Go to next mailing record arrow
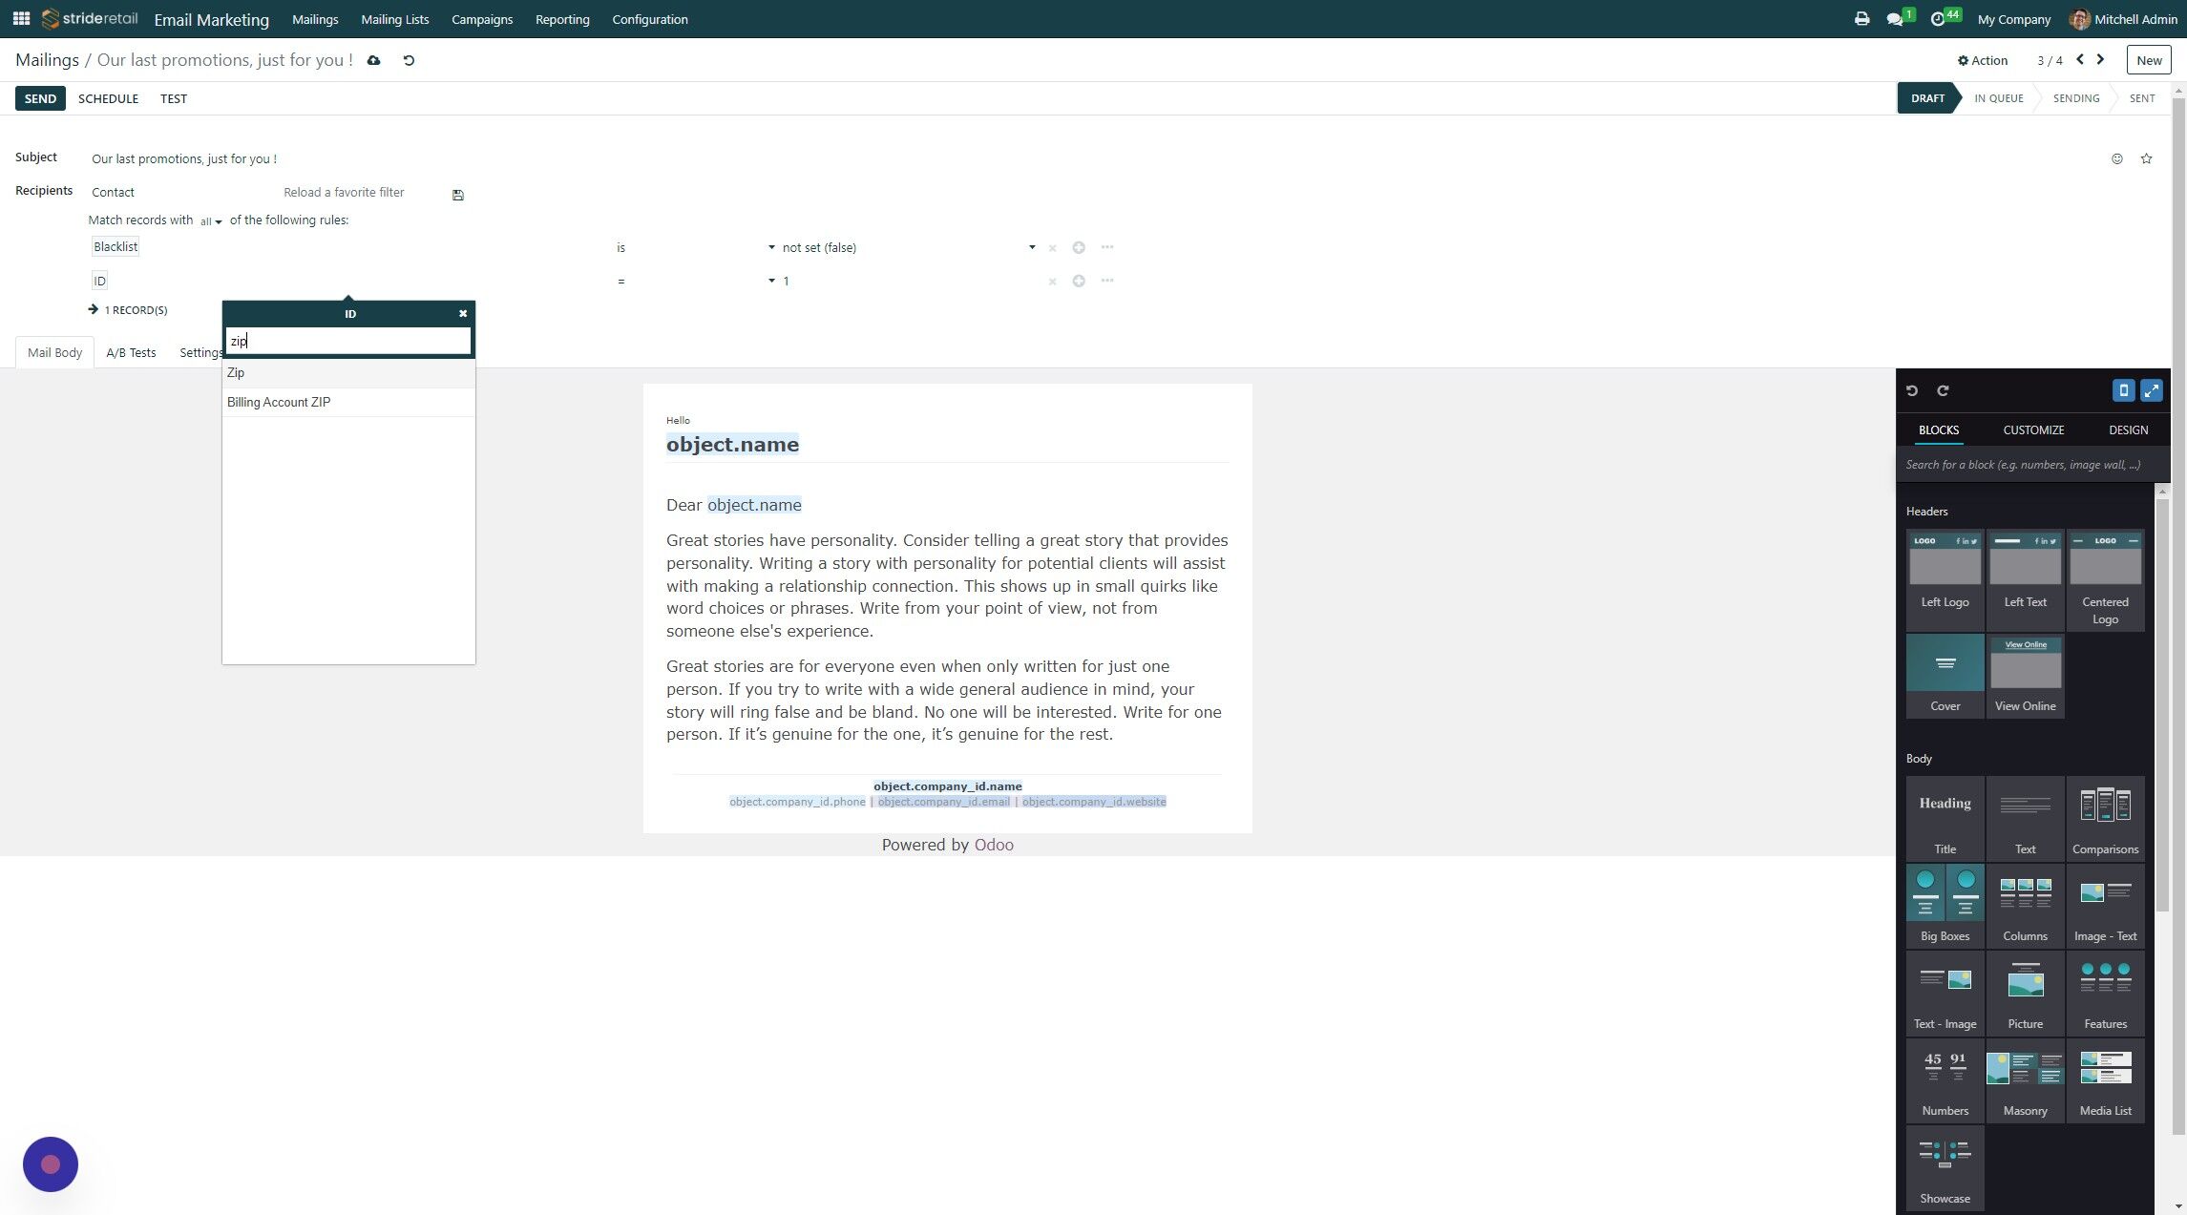The height and width of the screenshot is (1215, 2187). point(2100,59)
